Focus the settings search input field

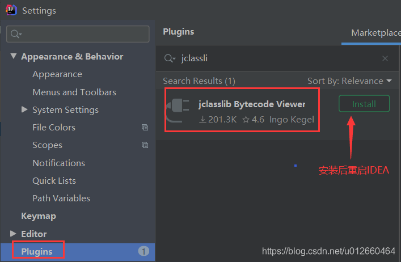(x=78, y=33)
